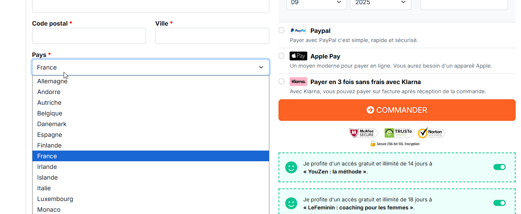521x214 pixels.
Task: Click the SSL encryption padlock icon
Action: tap(373, 144)
